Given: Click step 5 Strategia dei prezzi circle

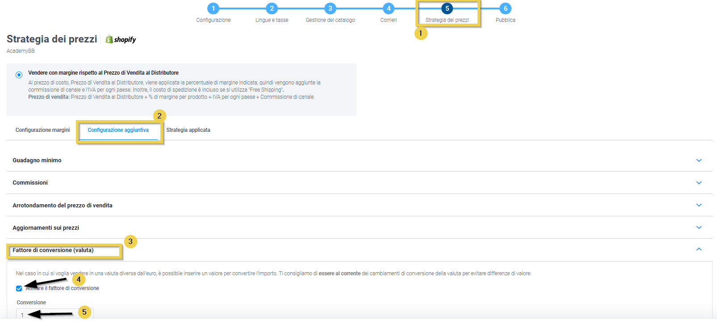Looking at the screenshot, I should tap(447, 8).
